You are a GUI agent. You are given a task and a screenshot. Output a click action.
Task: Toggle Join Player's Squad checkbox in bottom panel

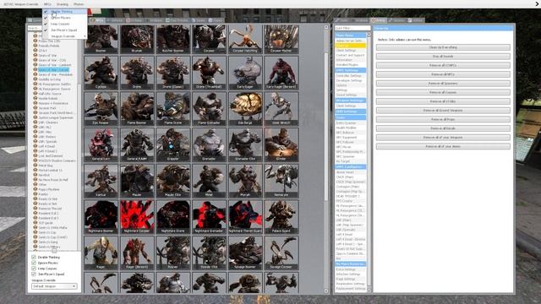[x=34, y=274]
